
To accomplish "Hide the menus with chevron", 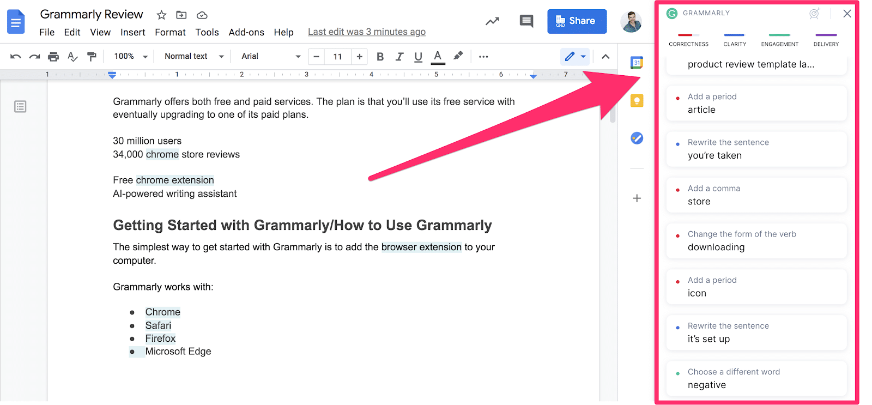I will pyautogui.click(x=605, y=56).
